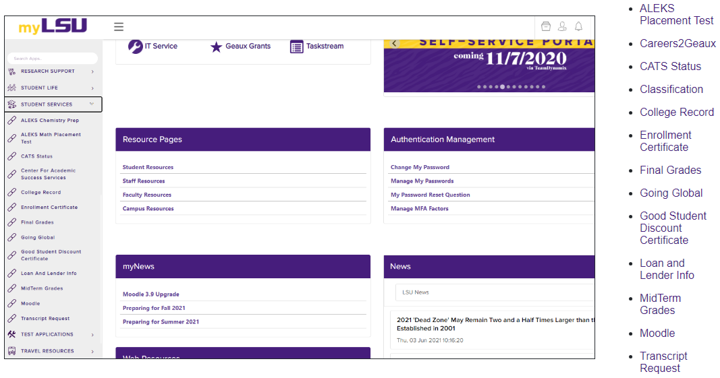Click the Search Apps input field

[53, 59]
